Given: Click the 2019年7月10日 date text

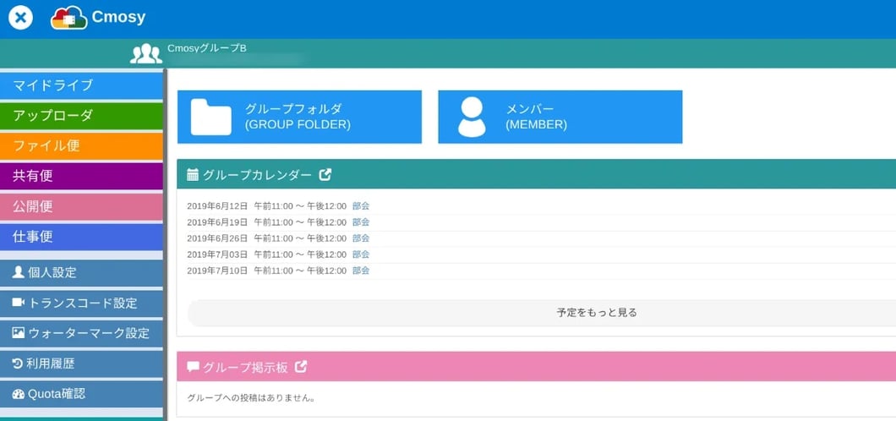Looking at the screenshot, I should (217, 271).
